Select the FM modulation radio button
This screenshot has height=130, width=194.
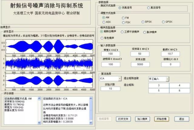[123, 18]
